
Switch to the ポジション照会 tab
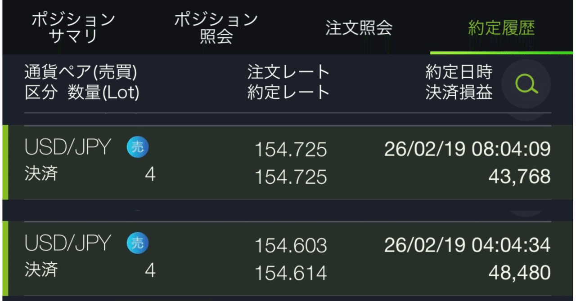(216, 28)
